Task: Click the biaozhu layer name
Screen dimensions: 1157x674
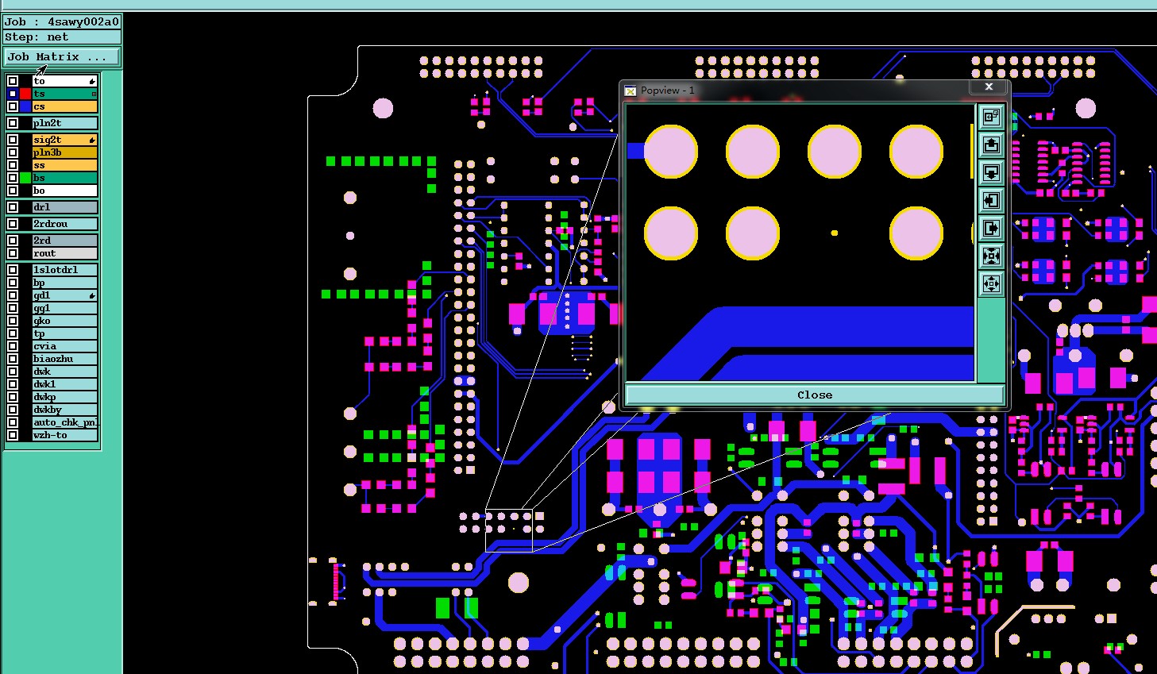Action: pyautogui.click(x=53, y=359)
